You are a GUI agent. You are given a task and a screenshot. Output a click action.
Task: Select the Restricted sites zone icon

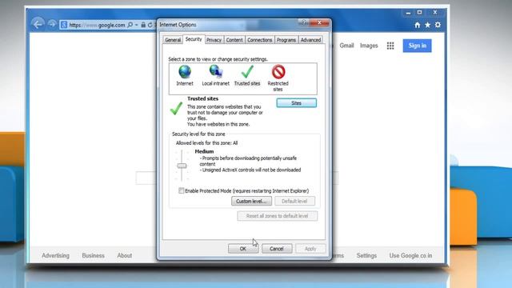(278, 72)
